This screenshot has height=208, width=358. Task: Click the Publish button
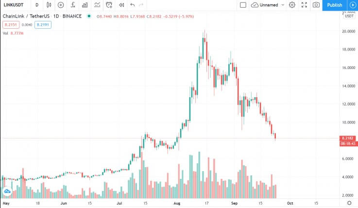pos(335,5)
